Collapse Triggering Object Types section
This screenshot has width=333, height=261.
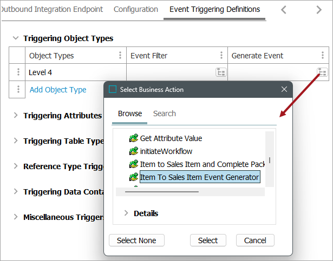point(15,38)
